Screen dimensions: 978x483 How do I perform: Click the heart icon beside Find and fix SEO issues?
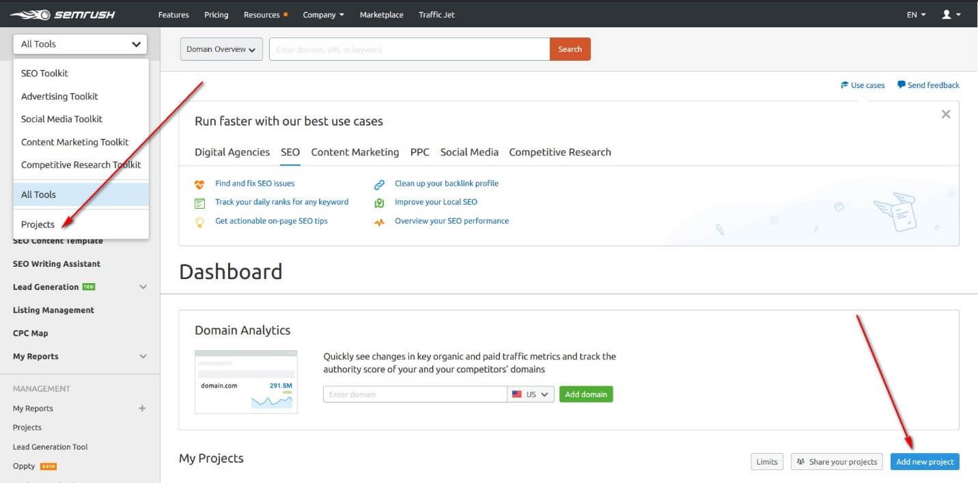pyautogui.click(x=199, y=184)
